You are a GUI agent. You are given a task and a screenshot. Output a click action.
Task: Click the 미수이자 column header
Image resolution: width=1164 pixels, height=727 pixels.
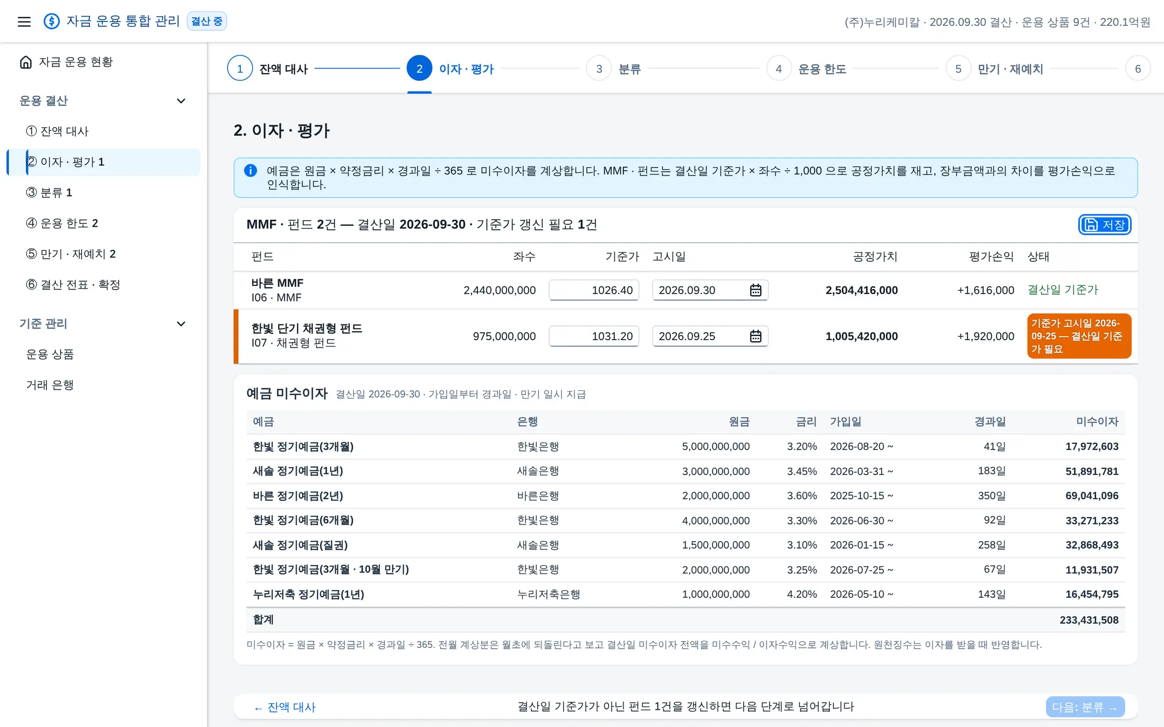click(1097, 422)
